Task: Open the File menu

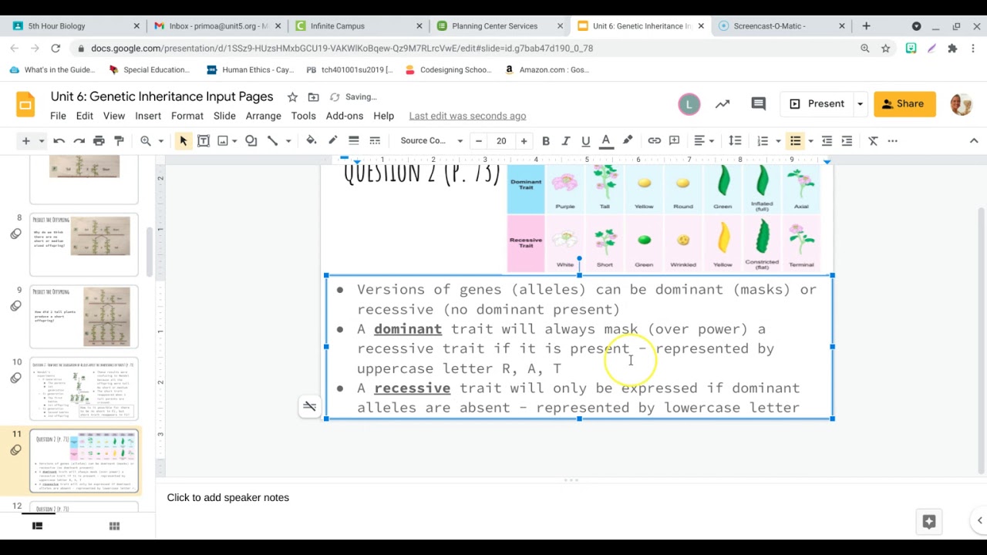Action: 58,116
